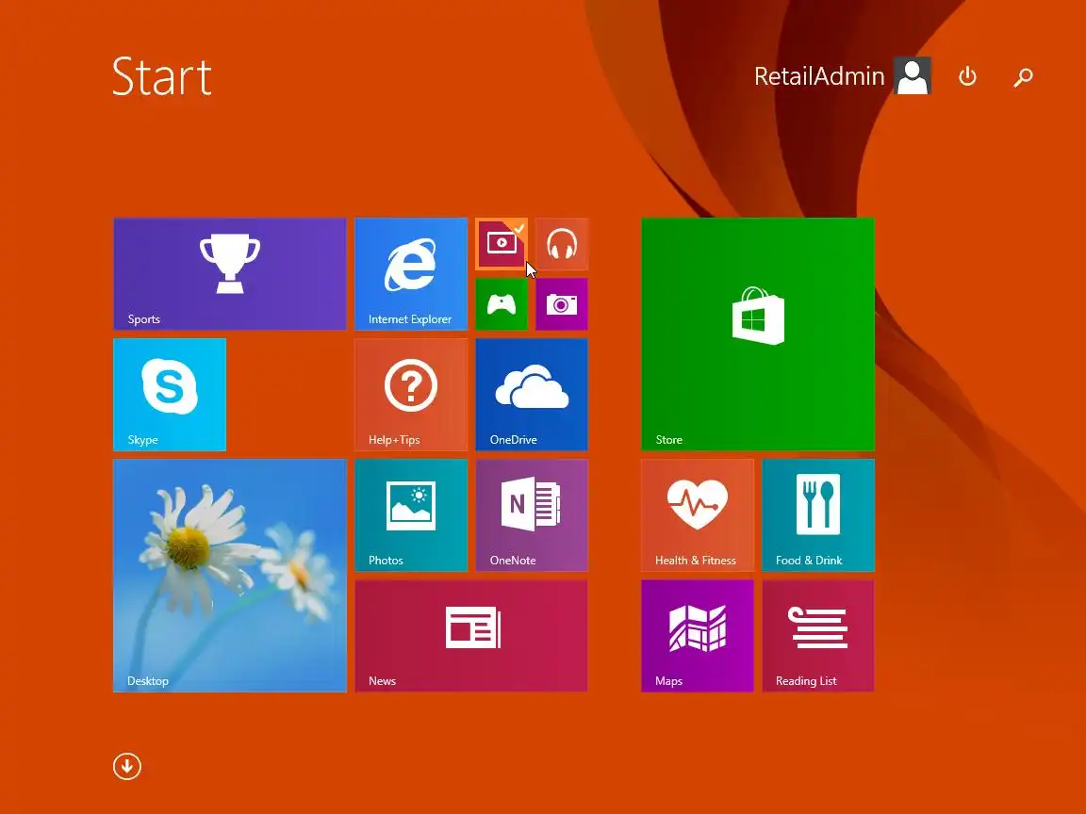Viewport: 1086px width, 814px height.
Task: Launch the Skype tile
Action: tap(170, 395)
